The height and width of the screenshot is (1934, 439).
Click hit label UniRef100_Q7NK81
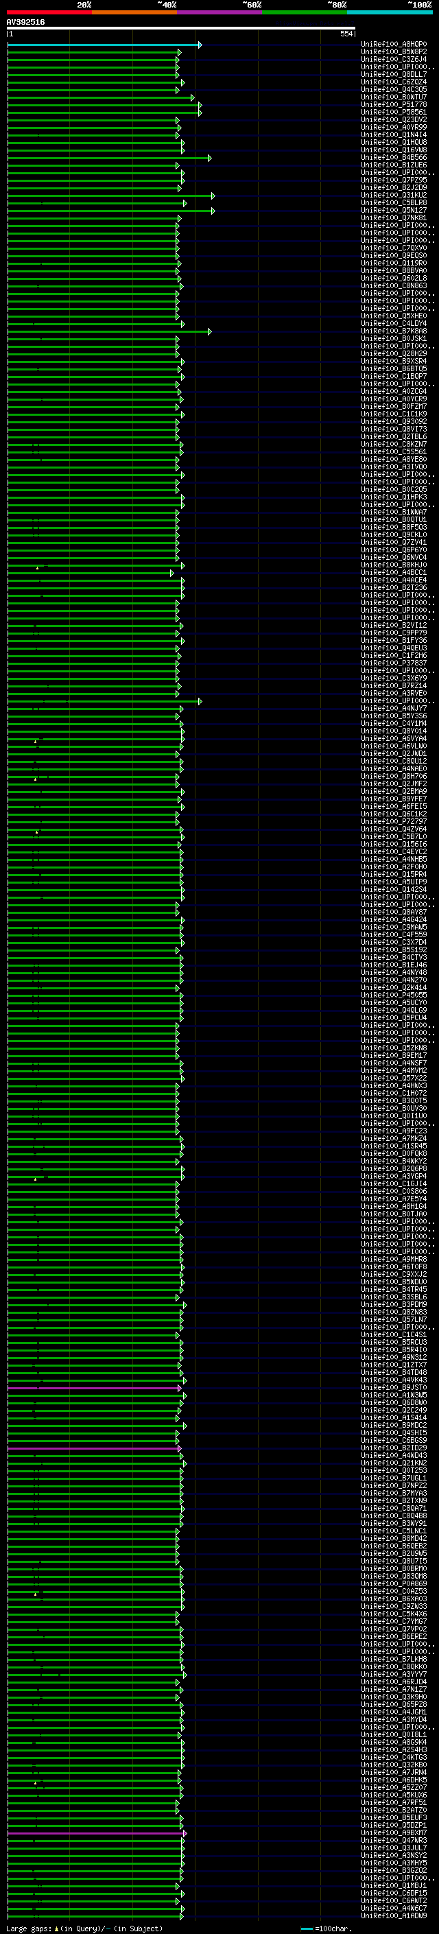tap(394, 217)
